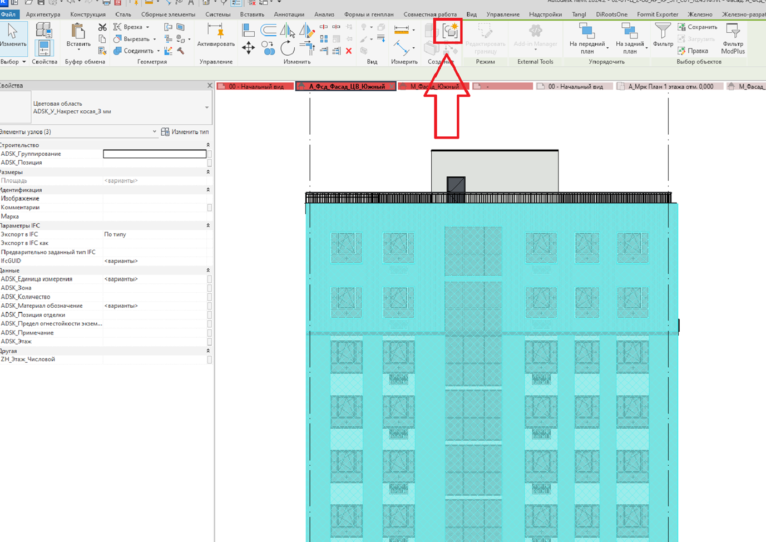Click the scissors cut icon
This screenshot has height=542, width=766.
pyautogui.click(x=102, y=27)
